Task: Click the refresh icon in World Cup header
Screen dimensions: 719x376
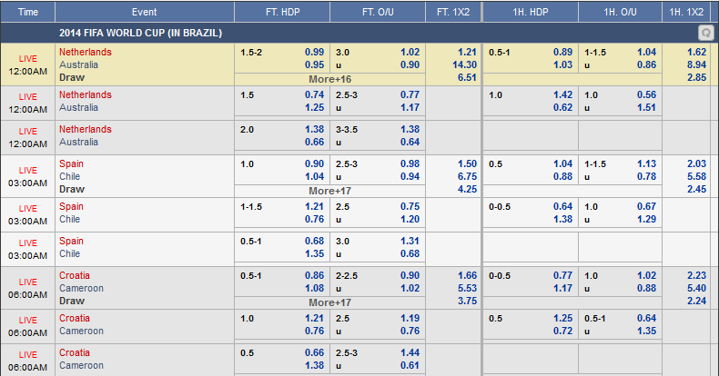Action: 704,33
